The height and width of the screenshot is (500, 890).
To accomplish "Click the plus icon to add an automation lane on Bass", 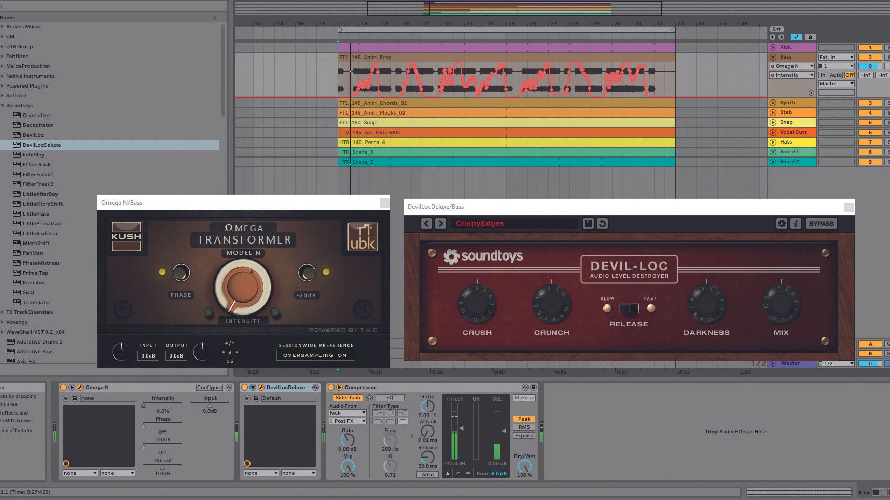I will tap(811, 93).
